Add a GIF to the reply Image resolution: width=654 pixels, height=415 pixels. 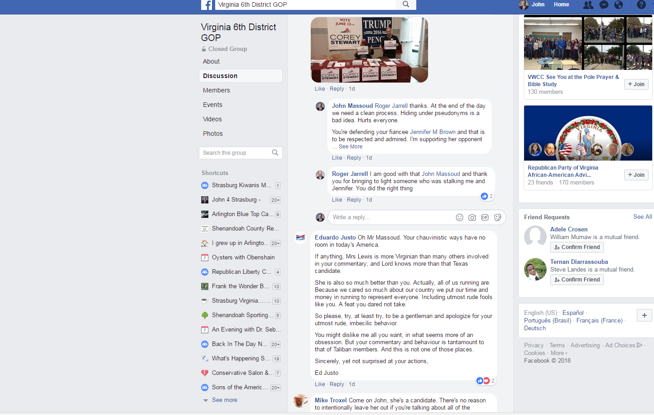tap(485, 217)
